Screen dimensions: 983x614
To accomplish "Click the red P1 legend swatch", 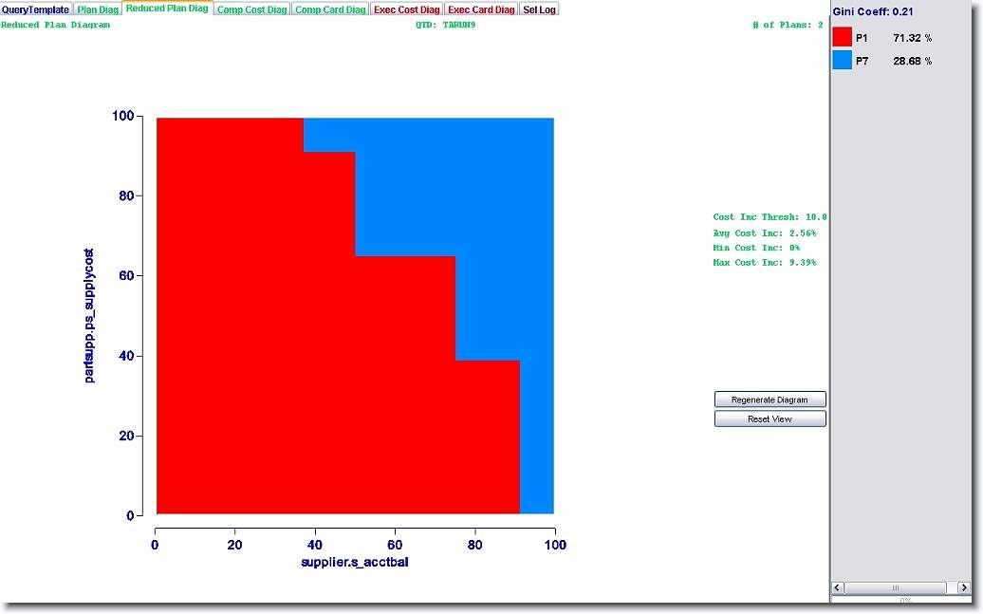I will pos(842,37).
